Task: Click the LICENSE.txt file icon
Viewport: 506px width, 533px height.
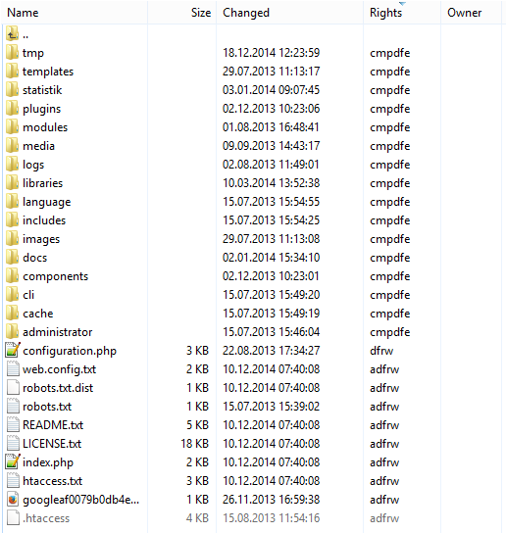Action: point(13,443)
